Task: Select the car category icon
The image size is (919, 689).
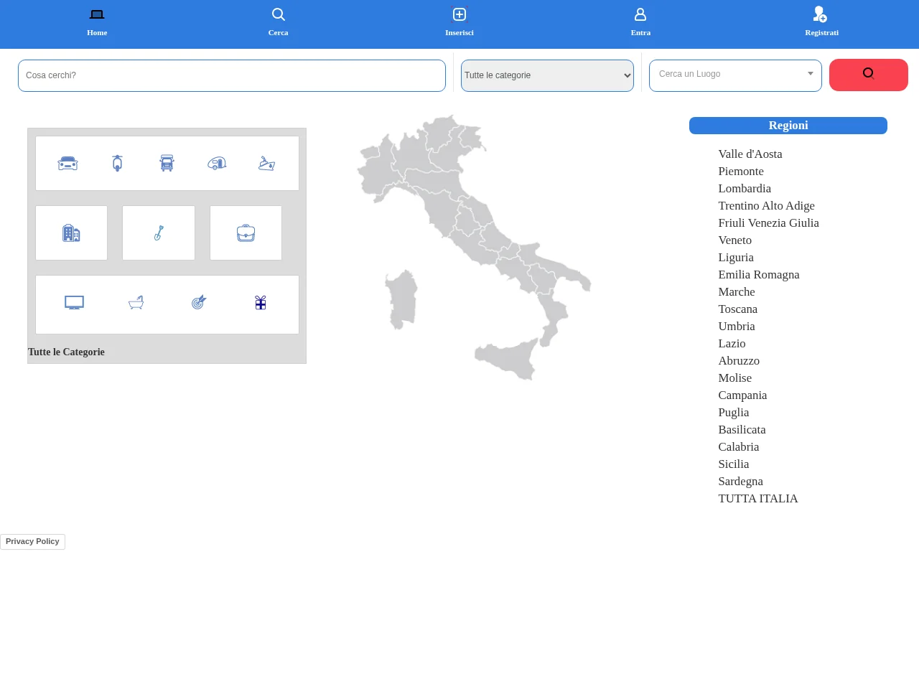Action: tap(67, 164)
